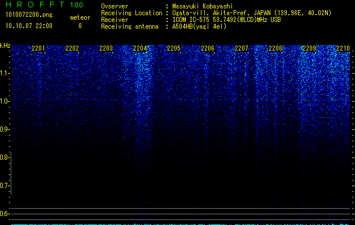Screen dimensions: 355x225
Task: Click the 2207 time marker
Action: click(242, 48)
